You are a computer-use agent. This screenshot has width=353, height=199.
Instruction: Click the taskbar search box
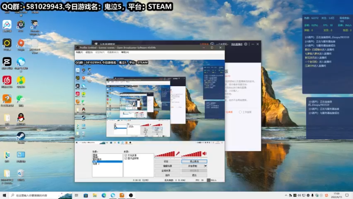click(x=41, y=195)
